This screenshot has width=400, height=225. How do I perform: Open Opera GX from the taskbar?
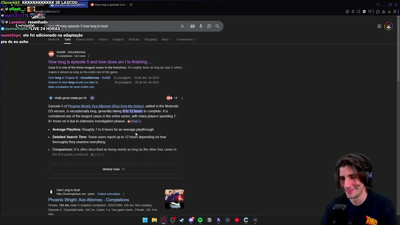163,220
